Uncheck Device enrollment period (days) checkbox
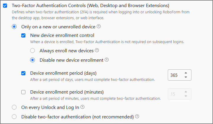The image size is (213, 124). point(23,73)
